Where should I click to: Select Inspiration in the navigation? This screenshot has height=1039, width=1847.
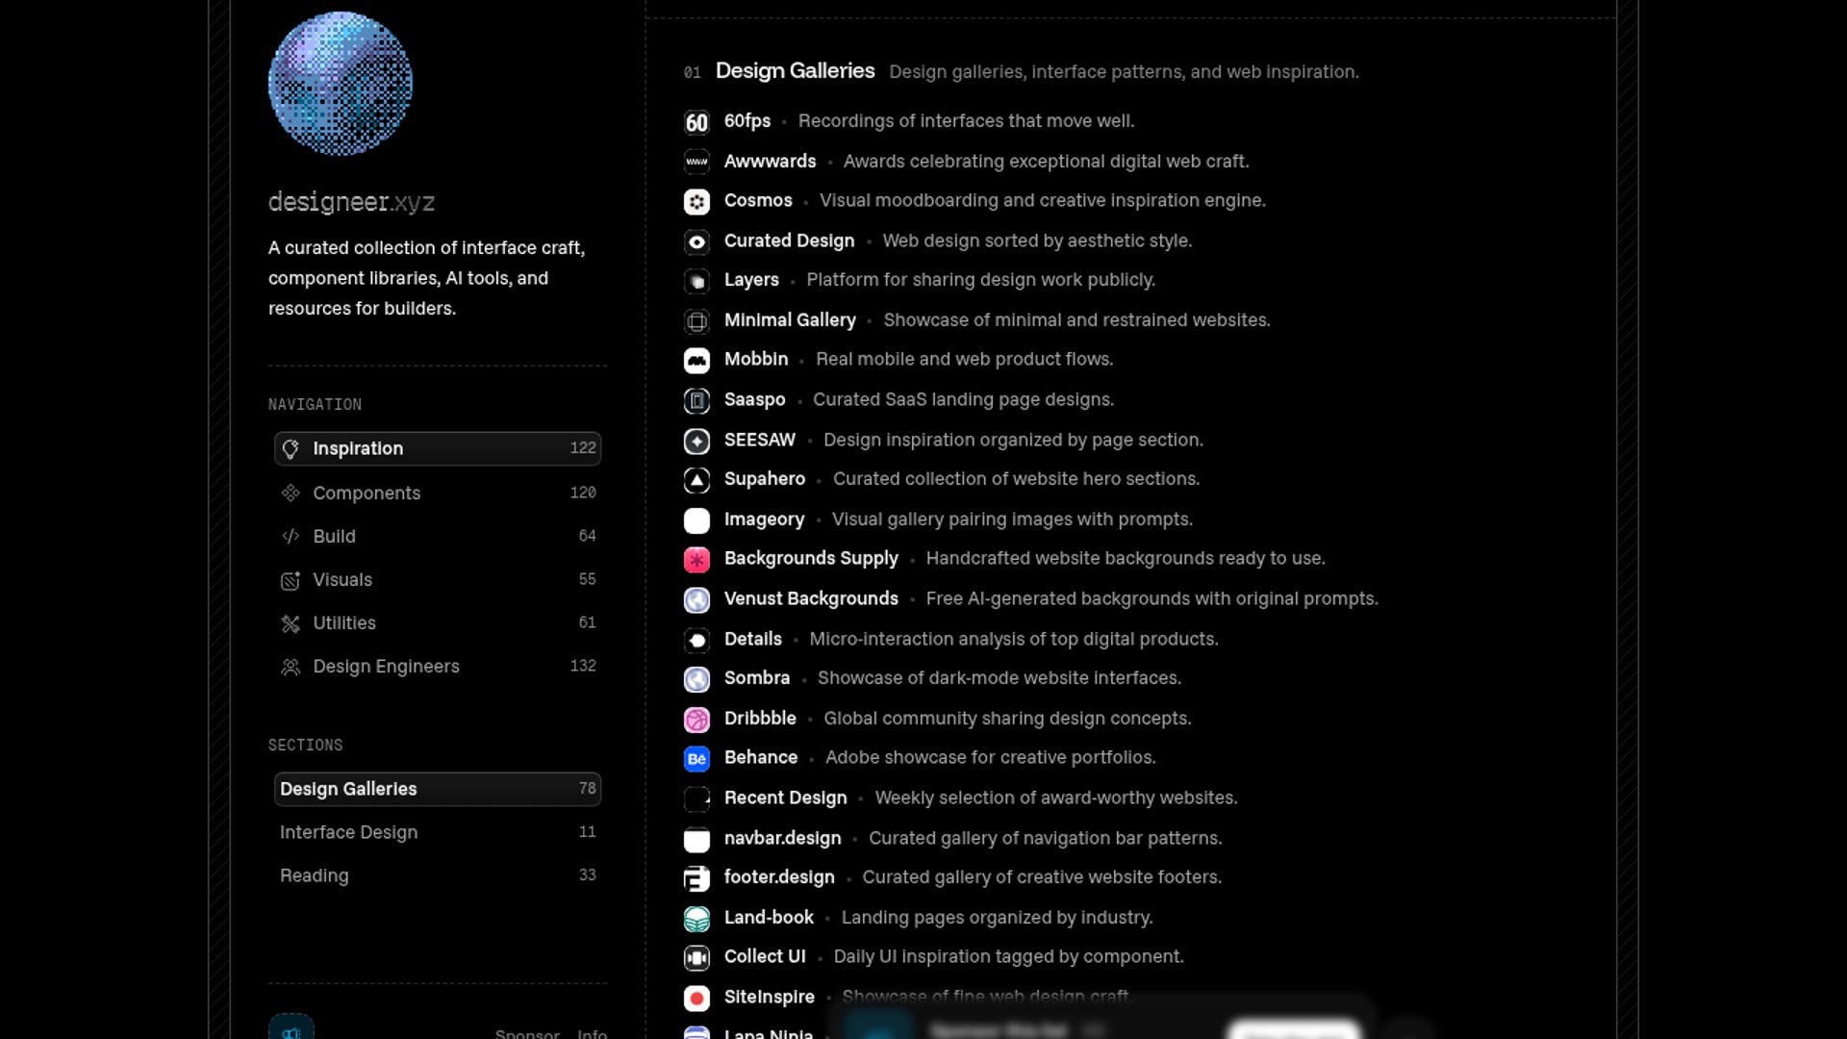click(x=438, y=448)
